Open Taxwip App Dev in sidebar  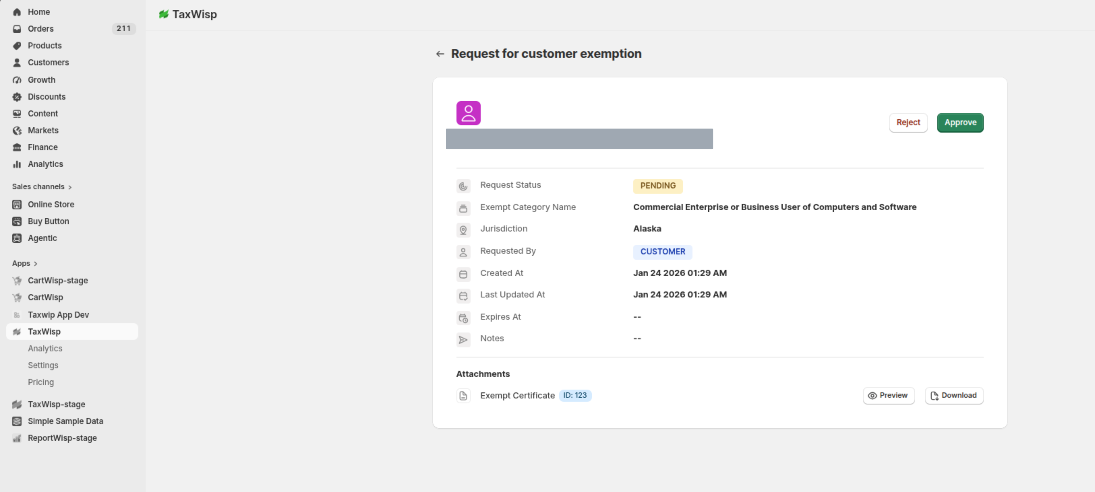click(x=58, y=315)
